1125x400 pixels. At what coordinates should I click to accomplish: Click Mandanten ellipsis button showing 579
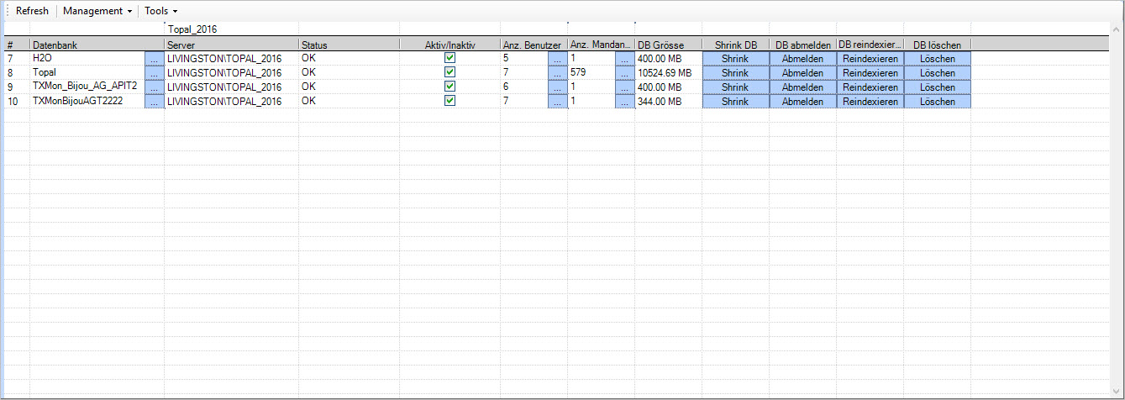[x=624, y=73]
